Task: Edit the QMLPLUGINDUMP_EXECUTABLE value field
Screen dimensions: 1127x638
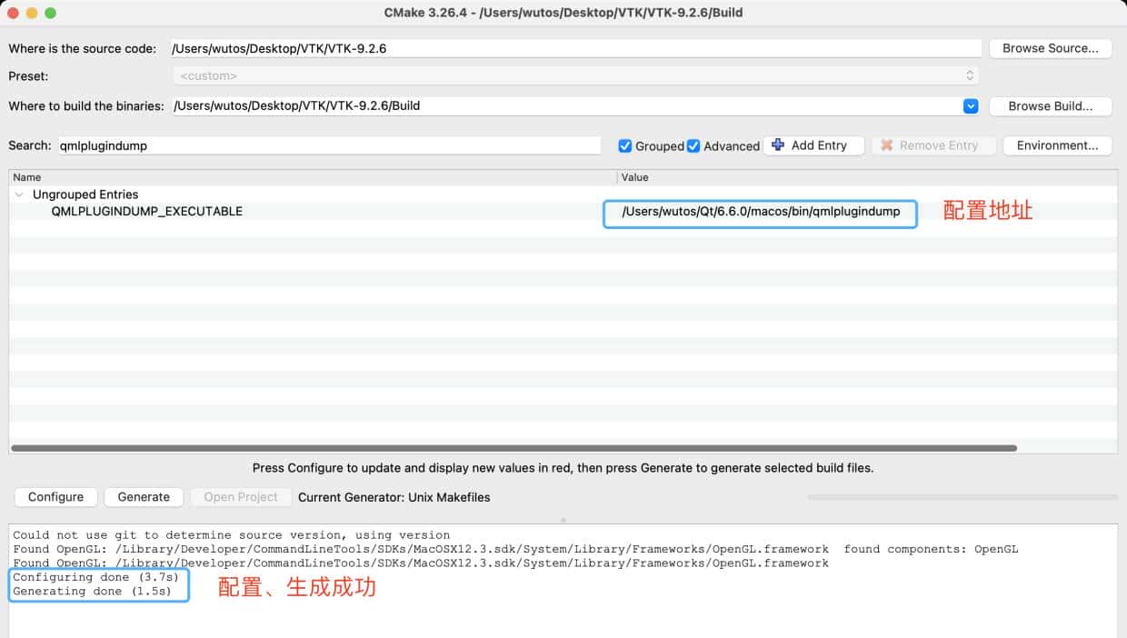Action: [761, 214]
